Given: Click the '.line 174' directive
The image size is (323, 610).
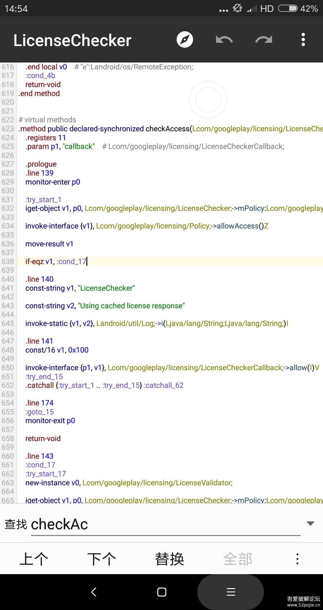Looking at the screenshot, I should tap(39, 403).
